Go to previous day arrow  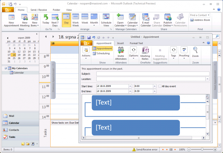46,37
